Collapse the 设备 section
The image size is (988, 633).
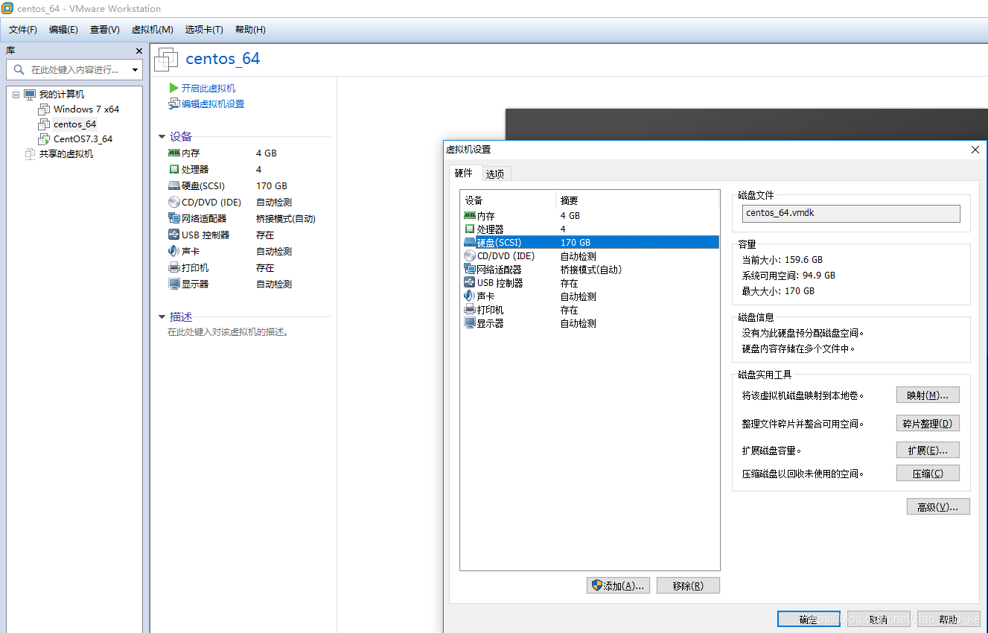pyautogui.click(x=162, y=137)
